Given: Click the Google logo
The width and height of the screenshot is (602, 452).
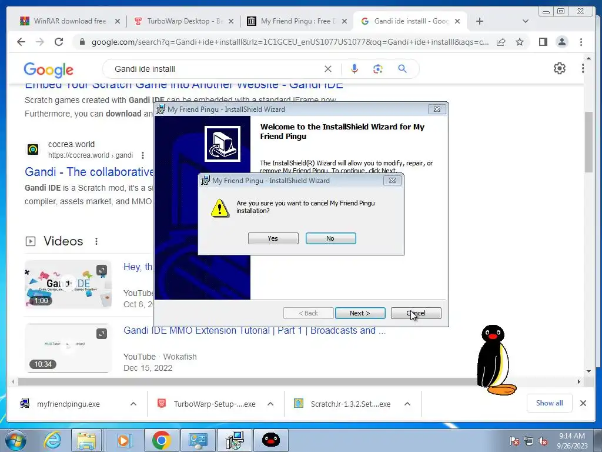Looking at the screenshot, I should pyautogui.click(x=48, y=69).
